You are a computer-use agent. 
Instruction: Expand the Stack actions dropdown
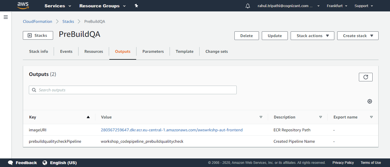(312, 36)
